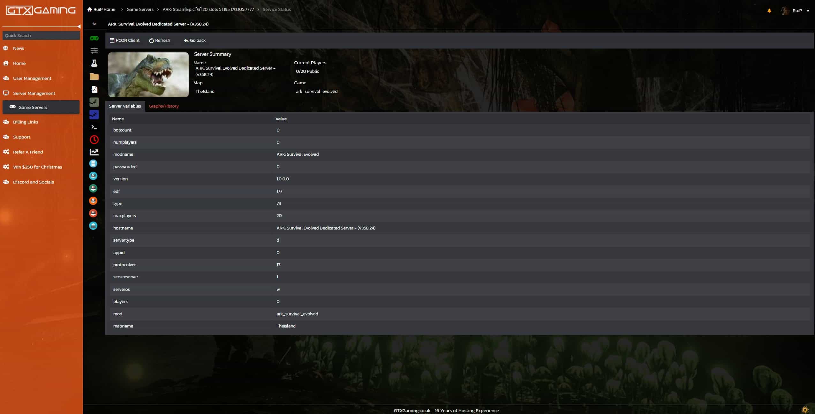This screenshot has height=414, width=815.
Task: Expand Server Management in sidebar
Action: [34, 93]
